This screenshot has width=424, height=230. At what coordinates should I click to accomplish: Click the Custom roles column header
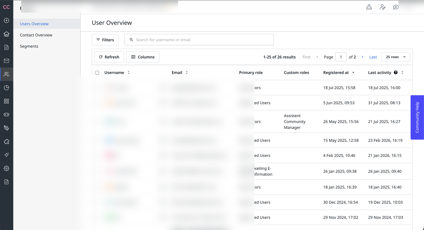click(296, 73)
